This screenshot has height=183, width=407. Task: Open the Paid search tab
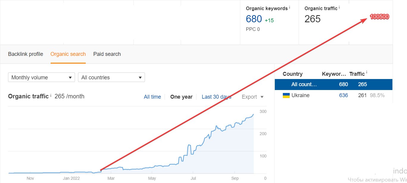107,54
